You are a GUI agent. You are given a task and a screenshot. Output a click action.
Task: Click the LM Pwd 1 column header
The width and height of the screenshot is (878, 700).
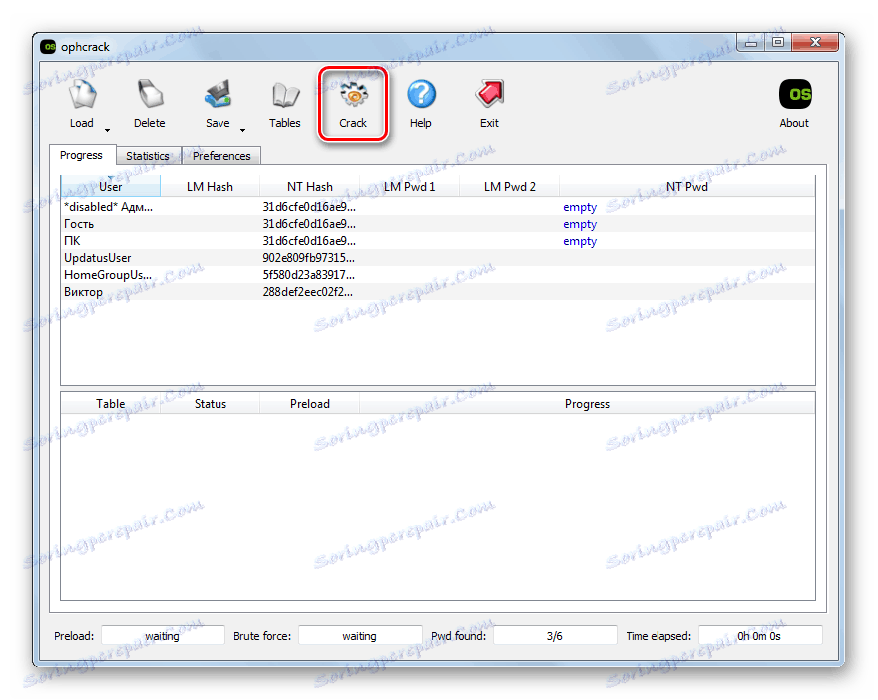409,186
